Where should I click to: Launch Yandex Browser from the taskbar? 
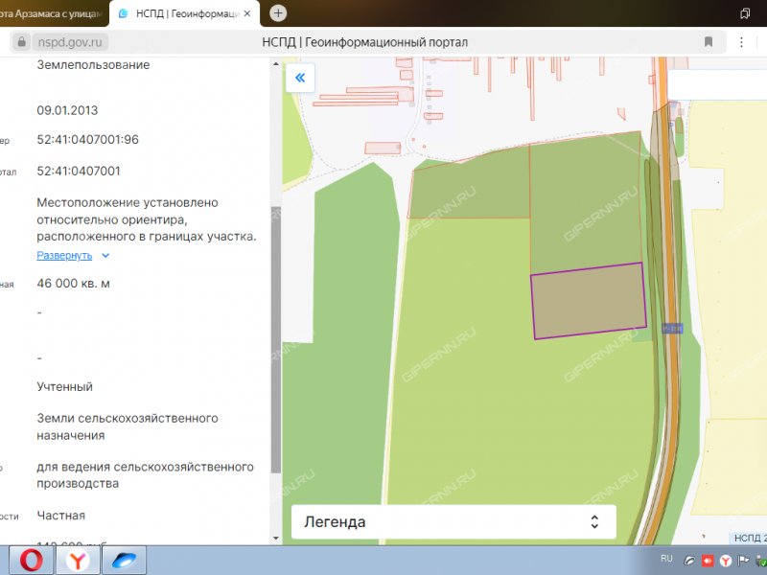(76, 559)
